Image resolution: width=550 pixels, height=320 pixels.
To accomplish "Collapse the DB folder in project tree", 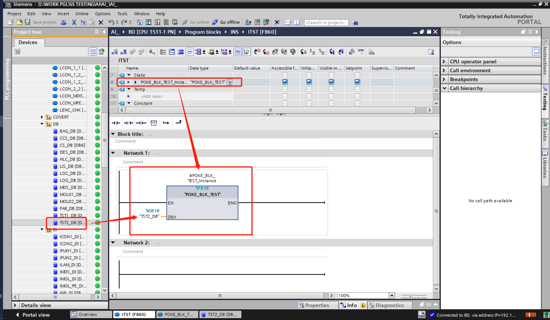I will [42, 124].
